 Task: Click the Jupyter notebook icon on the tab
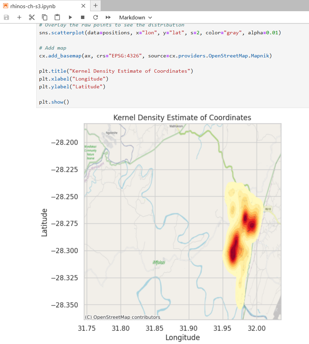[x=6, y=6]
